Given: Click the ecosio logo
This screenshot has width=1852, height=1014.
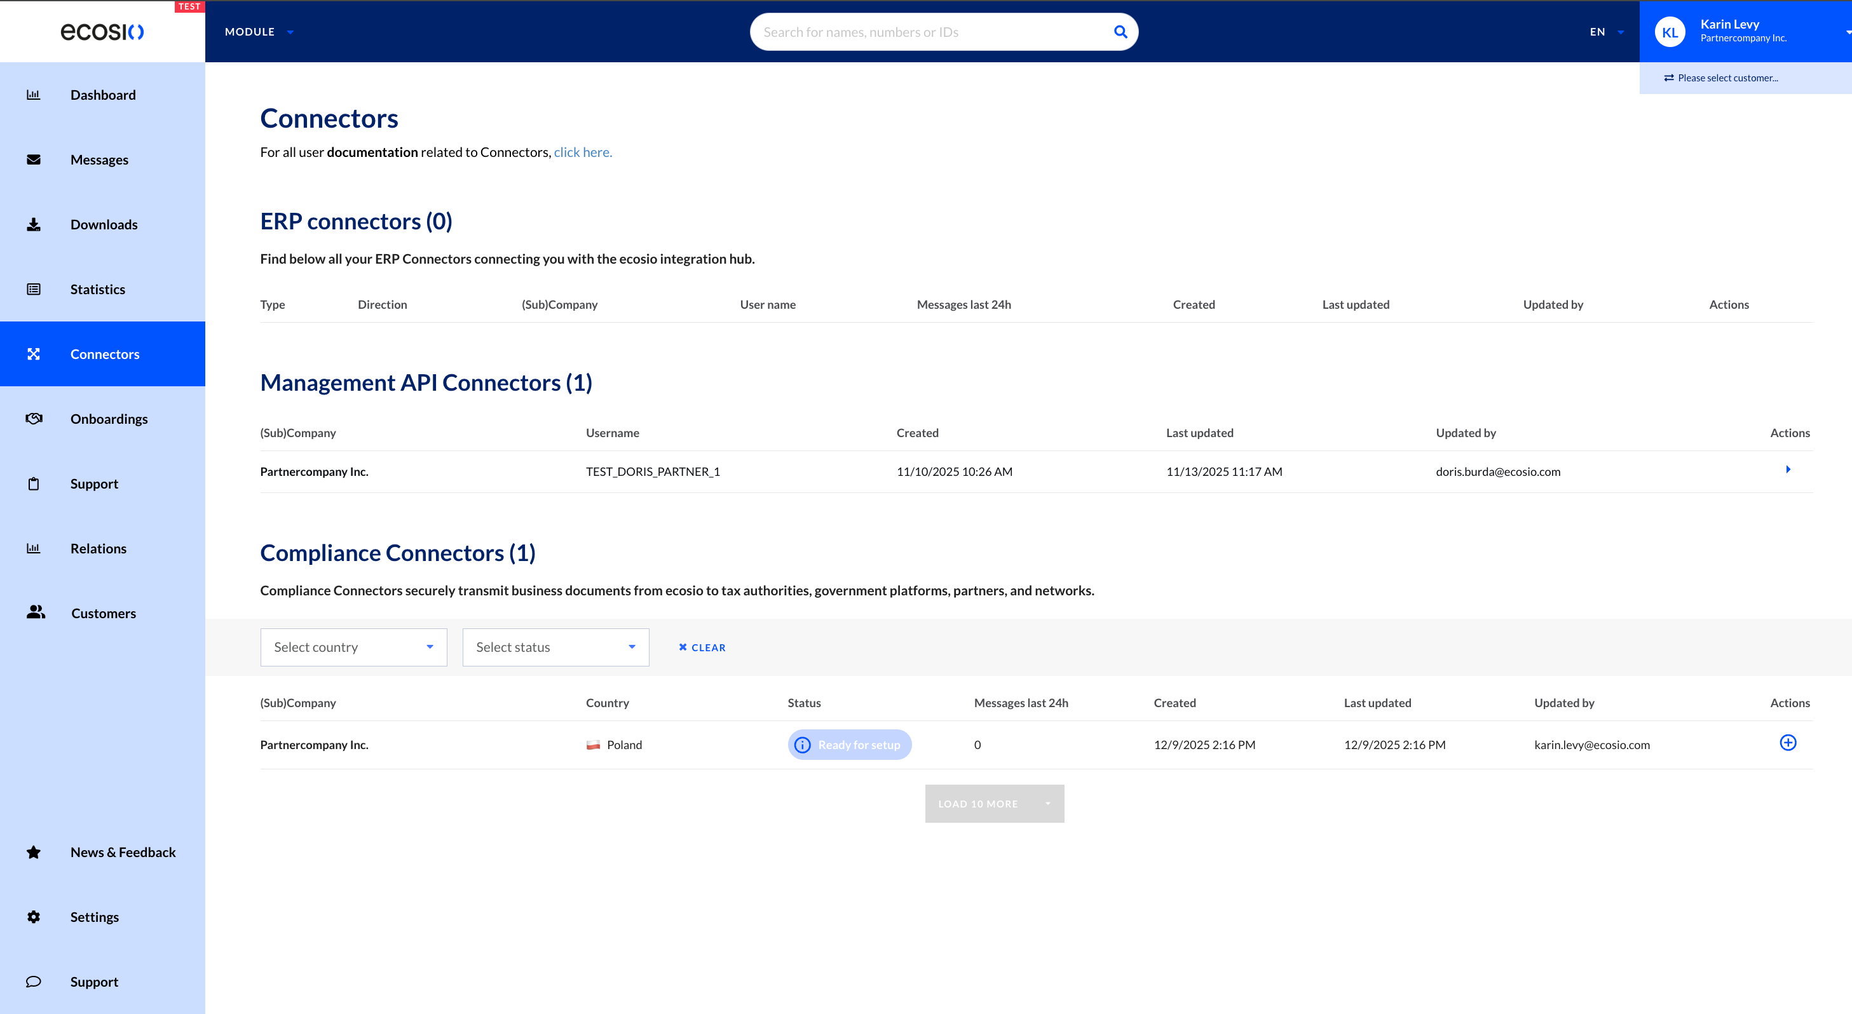Looking at the screenshot, I should click(102, 32).
